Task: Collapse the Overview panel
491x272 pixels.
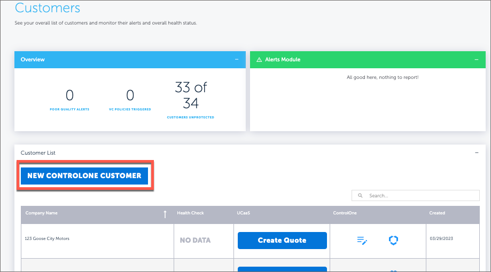Action: [x=237, y=59]
